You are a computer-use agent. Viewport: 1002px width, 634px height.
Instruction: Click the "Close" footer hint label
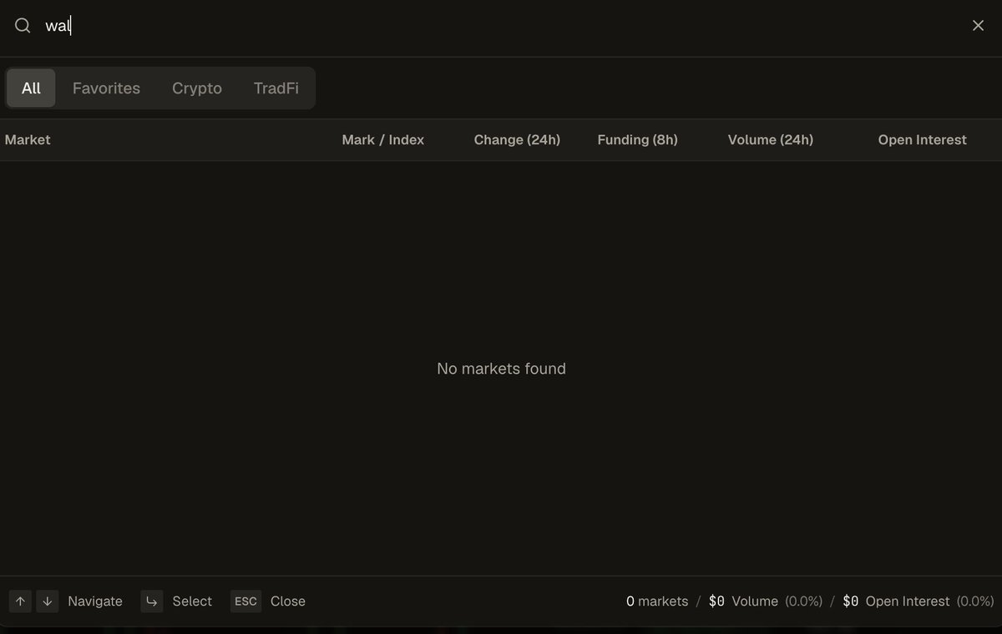[288, 601]
